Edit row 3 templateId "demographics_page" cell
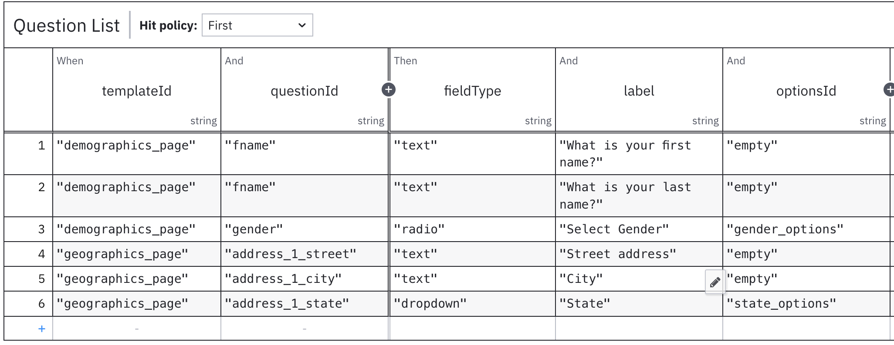The height and width of the screenshot is (345, 894). [x=137, y=229]
